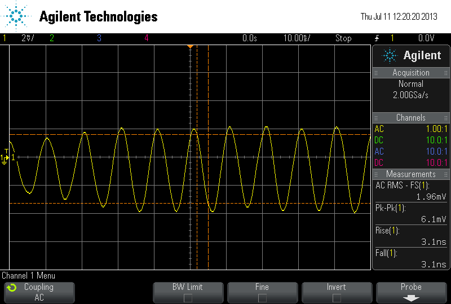Click the Fall(1) measurement label
Viewport: 451px width, 304px height.
(386, 253)
